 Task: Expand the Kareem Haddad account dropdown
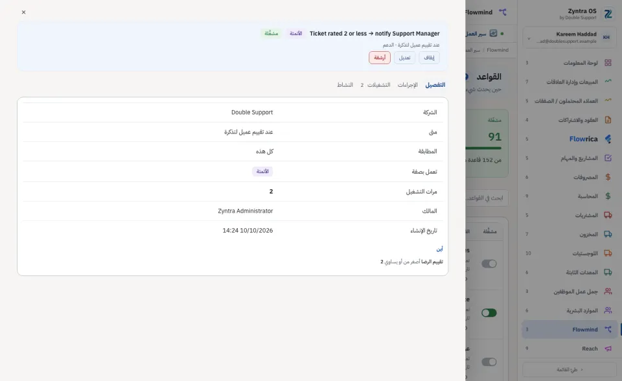(x=529, y=38)
